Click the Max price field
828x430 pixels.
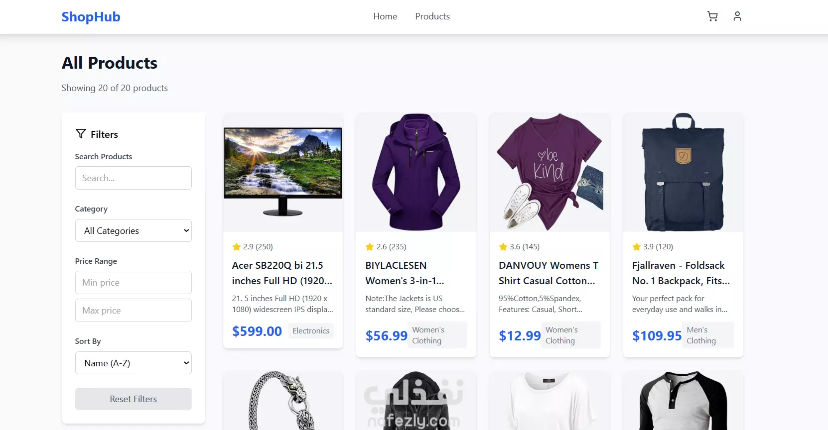pyautogui.click(x=134, y=310)
